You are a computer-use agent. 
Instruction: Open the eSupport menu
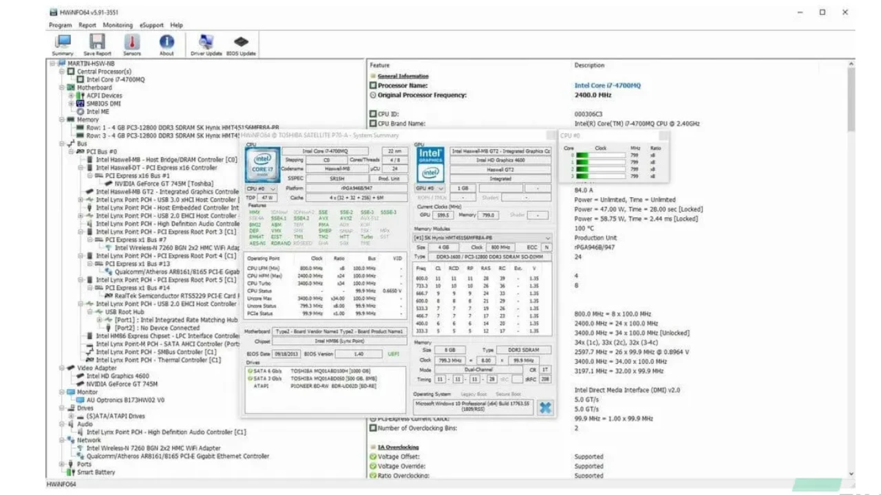click(x=151, y=25)
